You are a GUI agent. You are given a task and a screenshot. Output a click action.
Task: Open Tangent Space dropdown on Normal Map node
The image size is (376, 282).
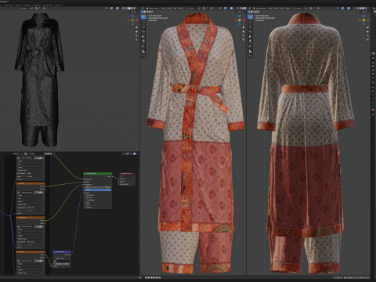coord(62,258)
